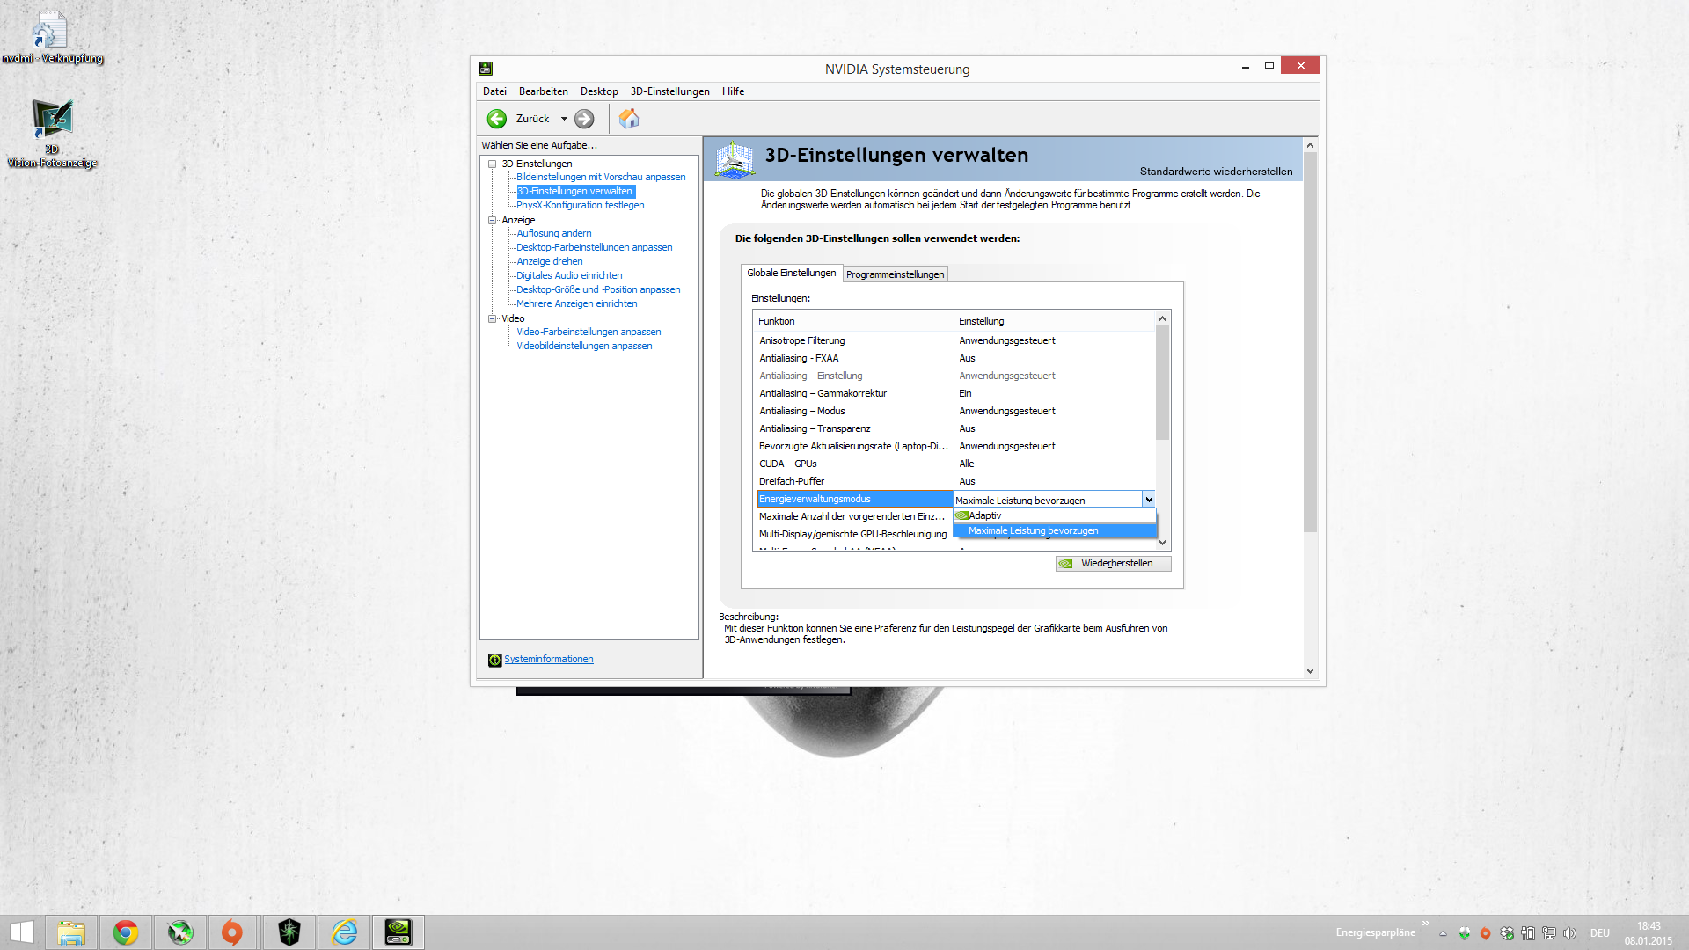Open Internet Explorer from the taskbar
This screenshot has height=950, width=1689.
(344, 932)
